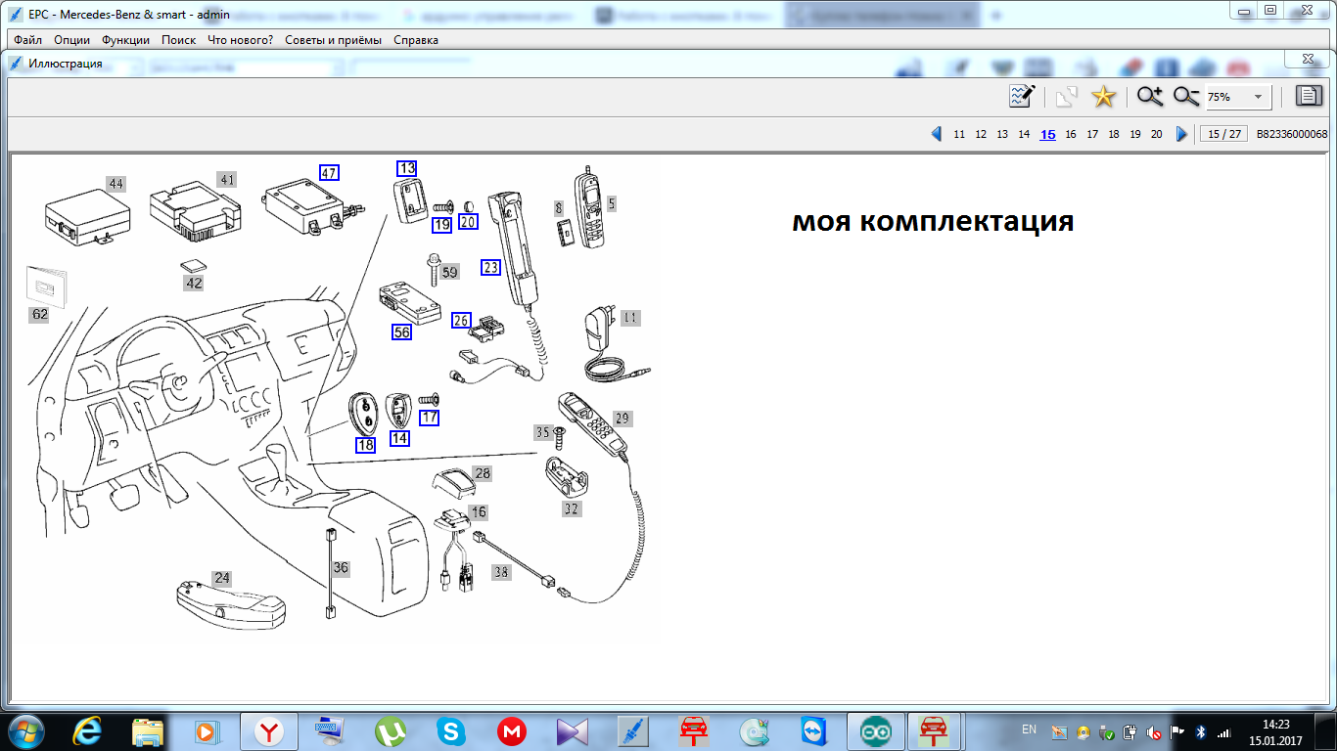Select part callout 56 in the diagram
The image size is (1337, 751).
point(401,332)
